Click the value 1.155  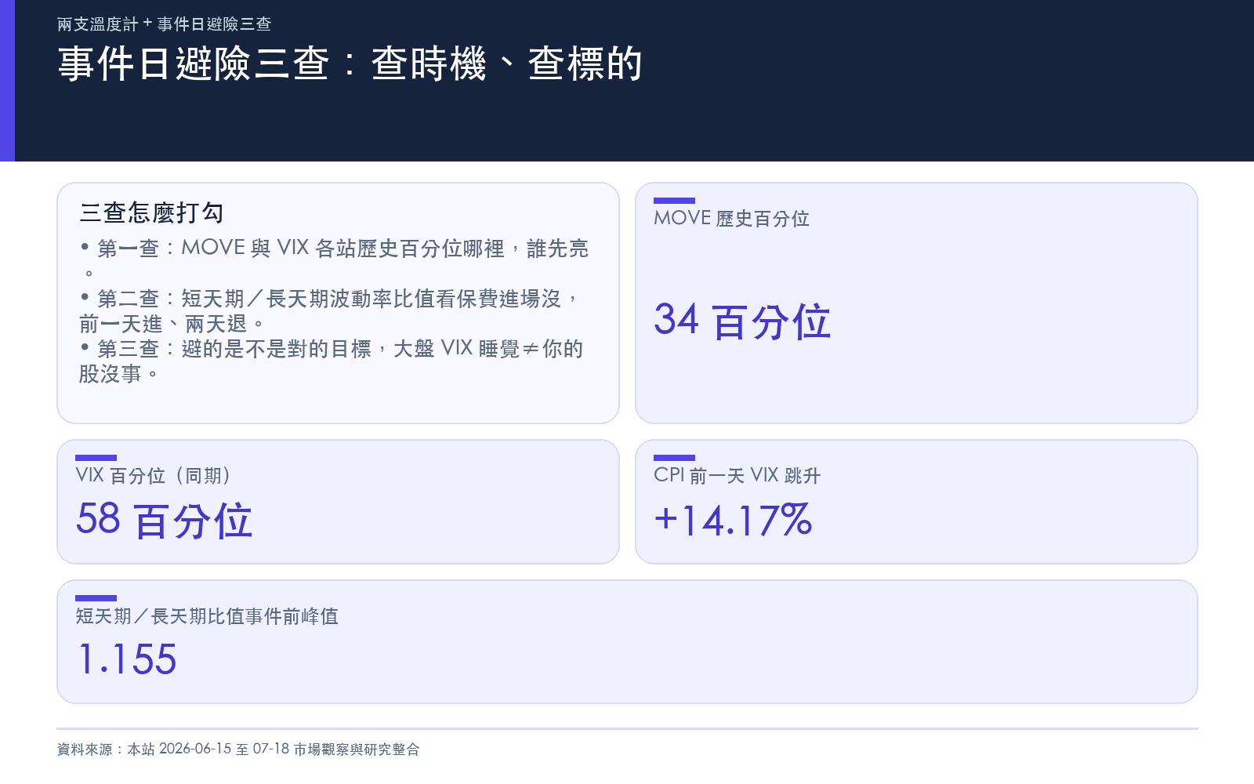[127, 659]
